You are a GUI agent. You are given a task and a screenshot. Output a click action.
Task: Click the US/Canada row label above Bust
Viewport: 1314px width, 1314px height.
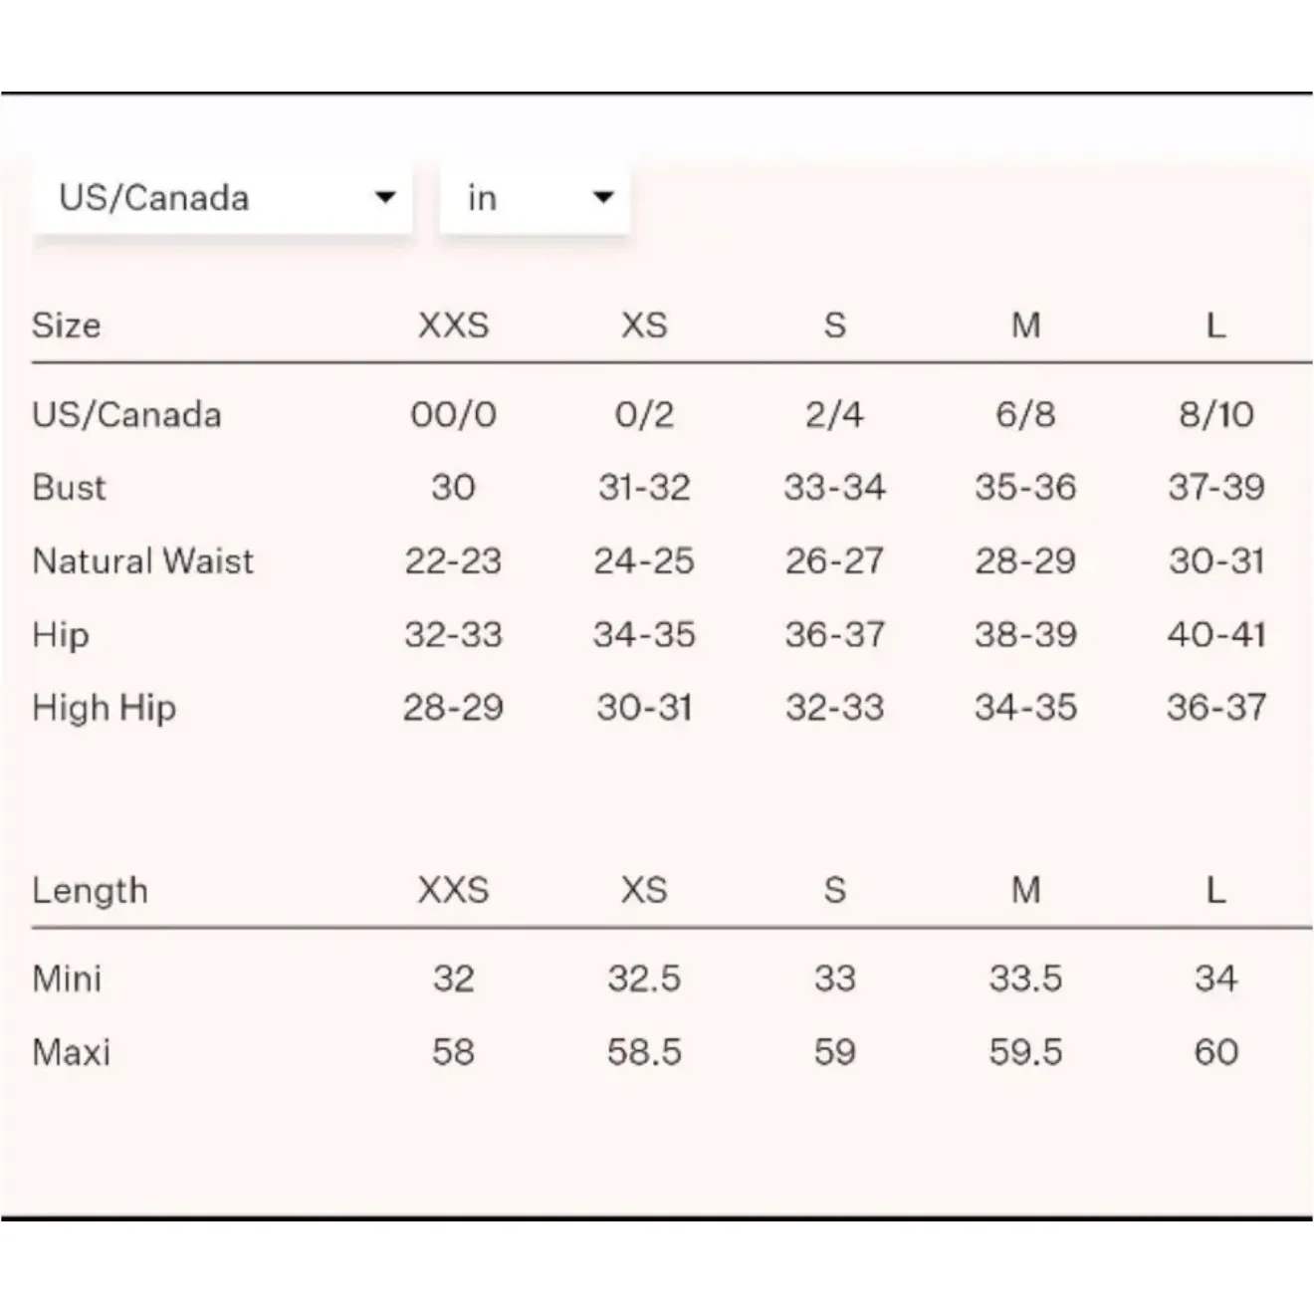pos(126,414)
